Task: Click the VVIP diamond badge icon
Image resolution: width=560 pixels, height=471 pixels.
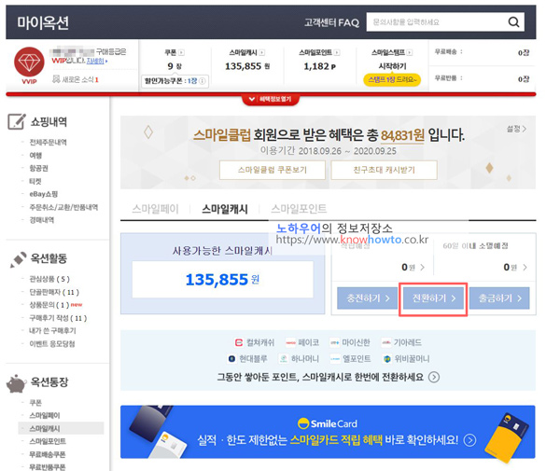Action: 29,62
